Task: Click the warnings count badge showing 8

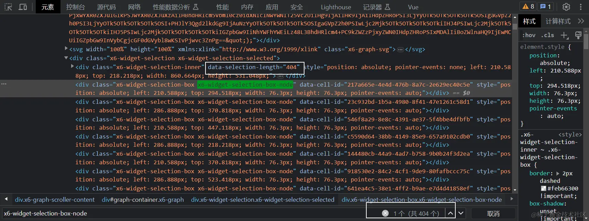Action: tap(528, 7)
